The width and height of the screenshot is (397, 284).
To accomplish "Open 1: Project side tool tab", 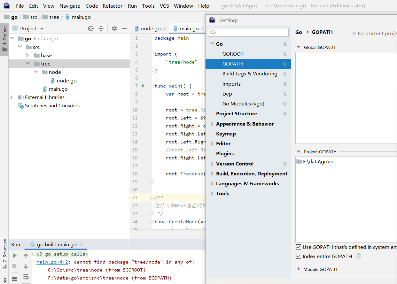I will 4,39.
